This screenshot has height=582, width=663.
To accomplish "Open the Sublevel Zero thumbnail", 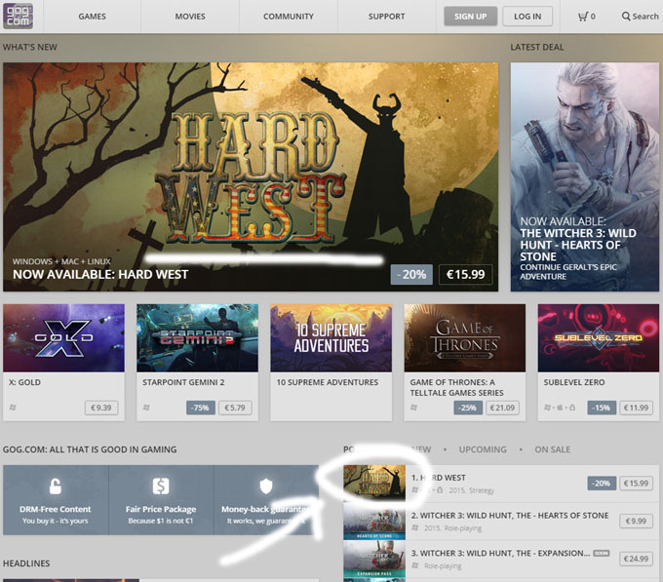I will point(599,337).
